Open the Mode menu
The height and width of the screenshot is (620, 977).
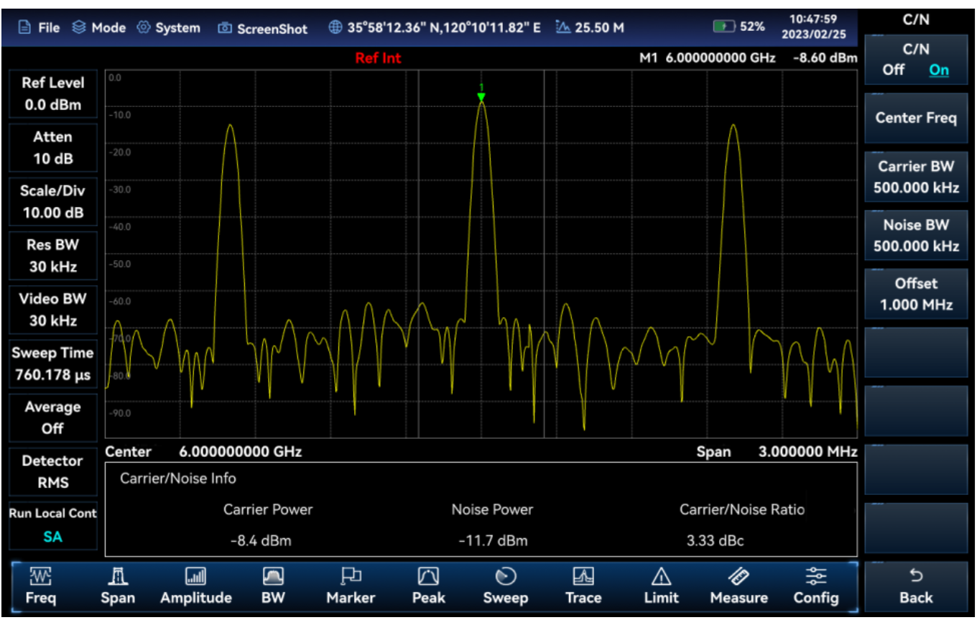tap(99, 27)
